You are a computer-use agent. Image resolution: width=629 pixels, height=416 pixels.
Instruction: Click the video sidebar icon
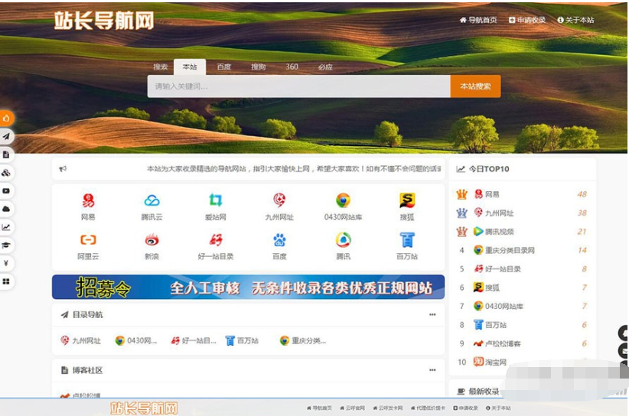click(6, 190)
